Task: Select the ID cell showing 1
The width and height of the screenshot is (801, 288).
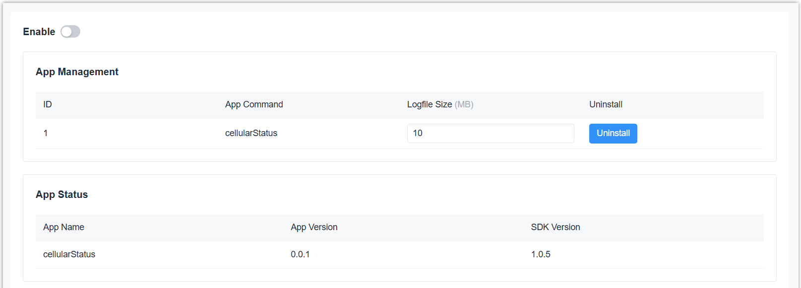Action: tap(46, 133)
